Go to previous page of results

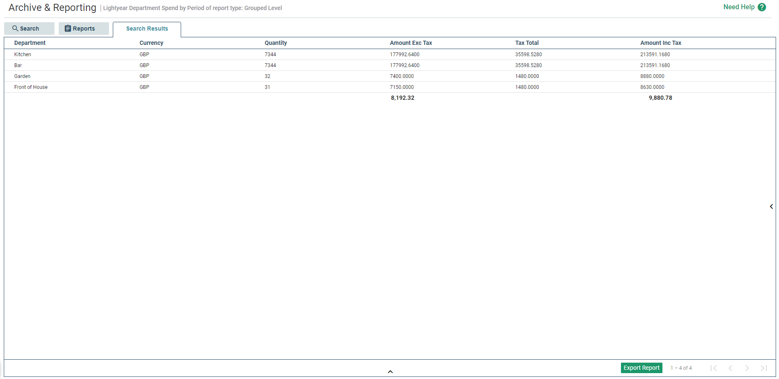tap(730, 368)
